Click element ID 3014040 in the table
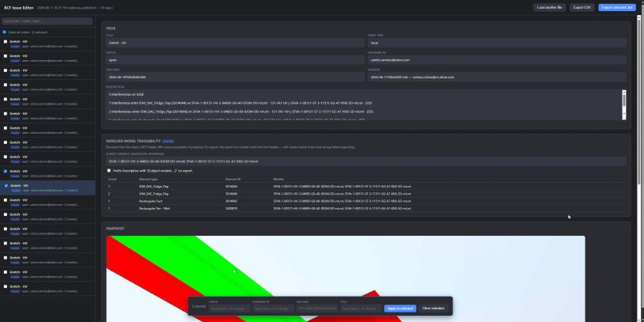644x322 pixels. pos(231,201)
